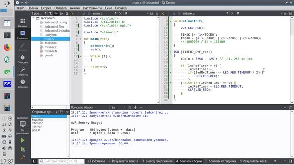The image size is (294, 165).
Task: Click the mtimer.c editor vertical scrollbar
Action: coord(292,60)
